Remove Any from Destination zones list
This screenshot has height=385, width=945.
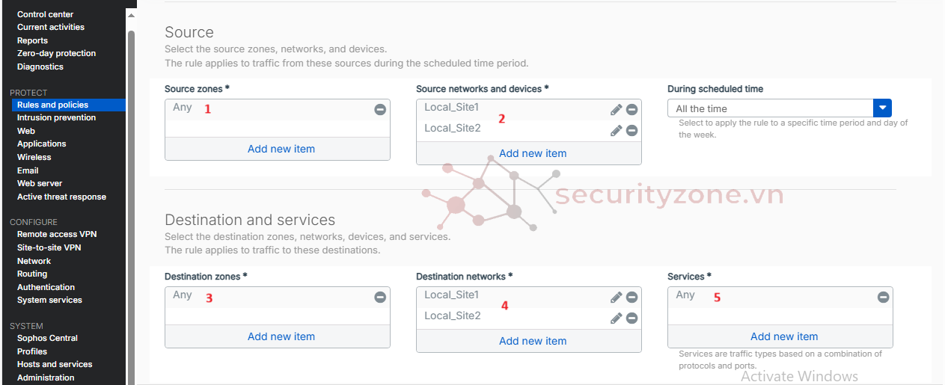click(x=380, y=298)
